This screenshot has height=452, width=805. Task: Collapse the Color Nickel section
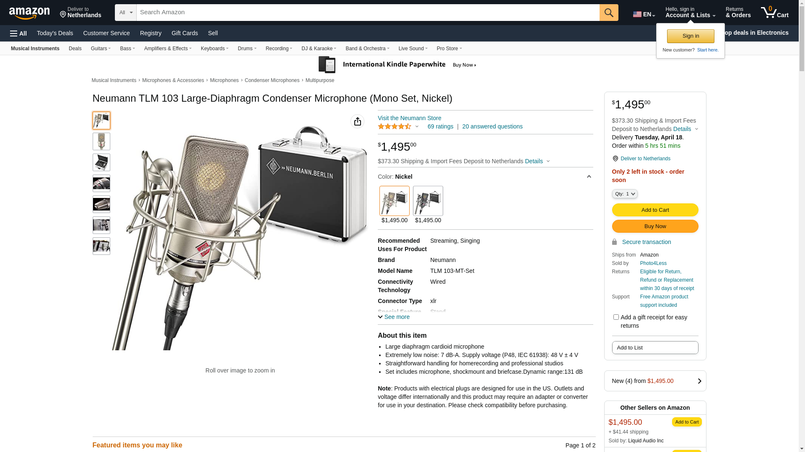click(589, 177)
